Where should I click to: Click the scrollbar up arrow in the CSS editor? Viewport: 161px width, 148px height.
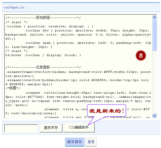click(154, 17)
